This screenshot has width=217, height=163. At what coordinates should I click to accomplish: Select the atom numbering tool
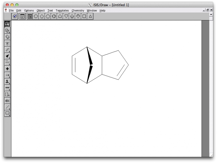point(7,82)
